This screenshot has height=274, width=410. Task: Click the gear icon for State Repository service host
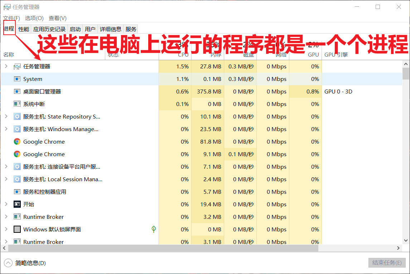pyautogui.click(x=17, y=117)
